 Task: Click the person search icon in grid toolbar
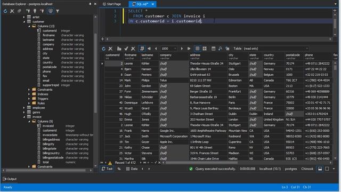[220, 49]
